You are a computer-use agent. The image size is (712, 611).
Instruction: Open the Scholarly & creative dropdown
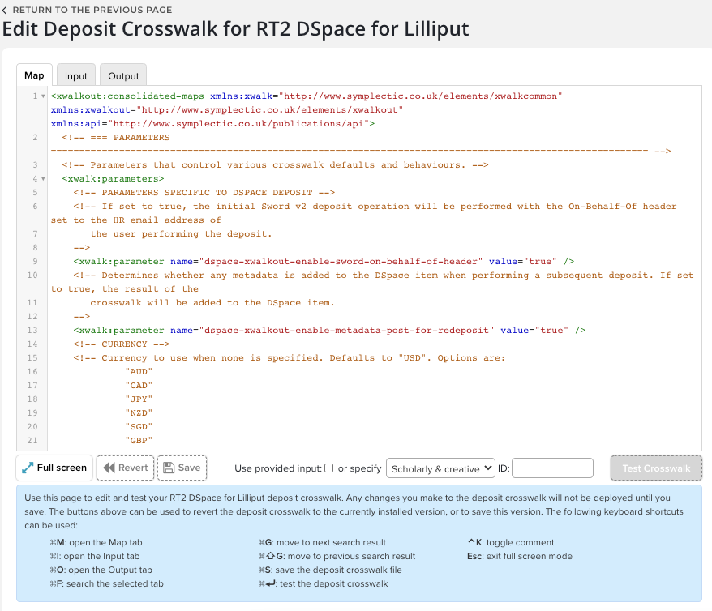click(x=440, y=468)
